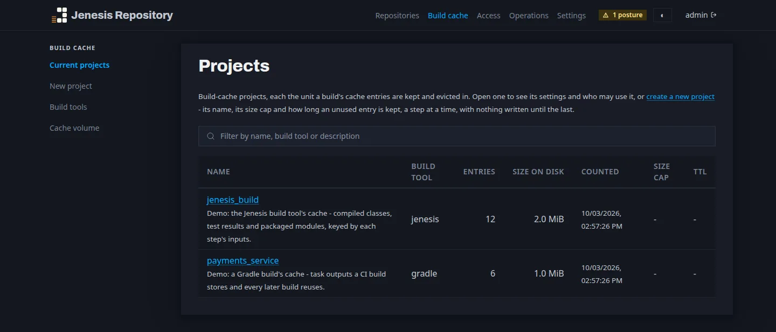
Task: Click the TTL column header
Action: 700,172
